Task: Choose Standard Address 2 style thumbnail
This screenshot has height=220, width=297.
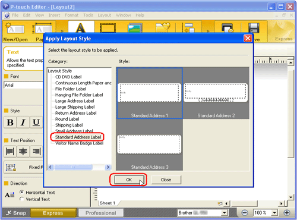Action: coord(216,93)
